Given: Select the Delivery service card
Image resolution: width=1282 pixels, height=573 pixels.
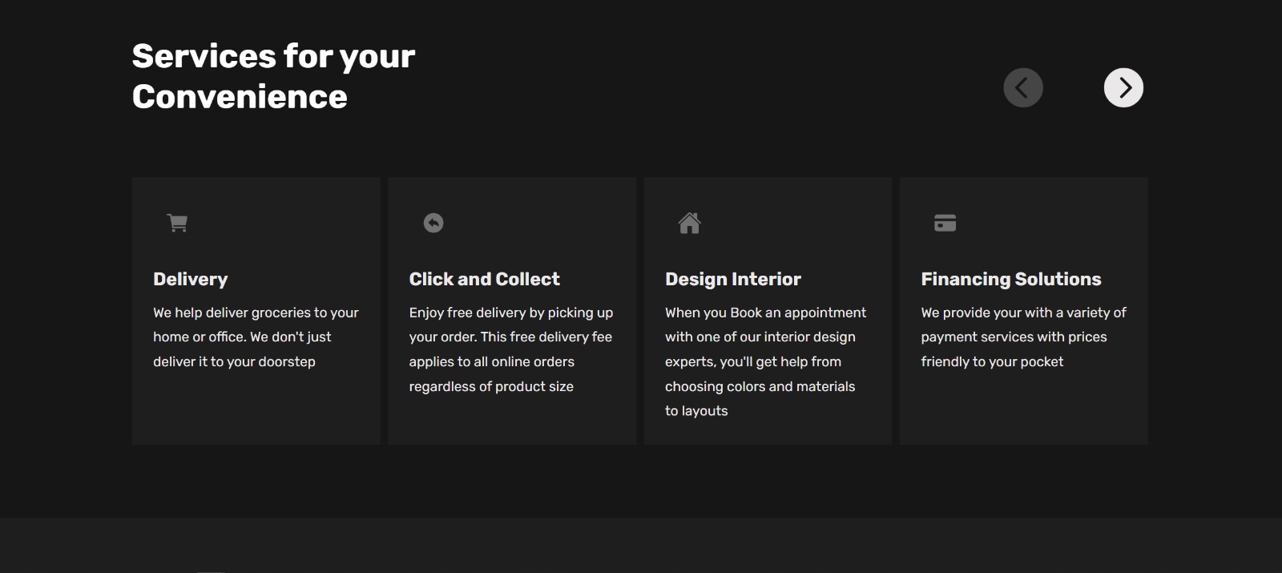Looking at the screenshot, I should click(256, 310).
